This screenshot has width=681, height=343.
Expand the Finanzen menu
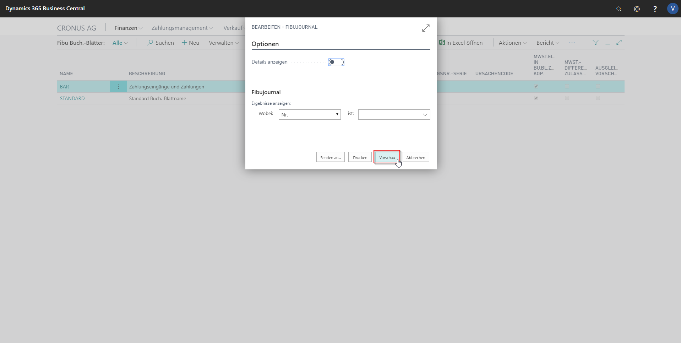[x=129, y=28]
